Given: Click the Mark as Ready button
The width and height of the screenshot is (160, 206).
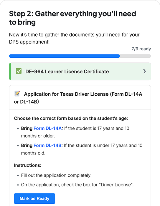Looking at the screenshot, I should tap(34, 199).
